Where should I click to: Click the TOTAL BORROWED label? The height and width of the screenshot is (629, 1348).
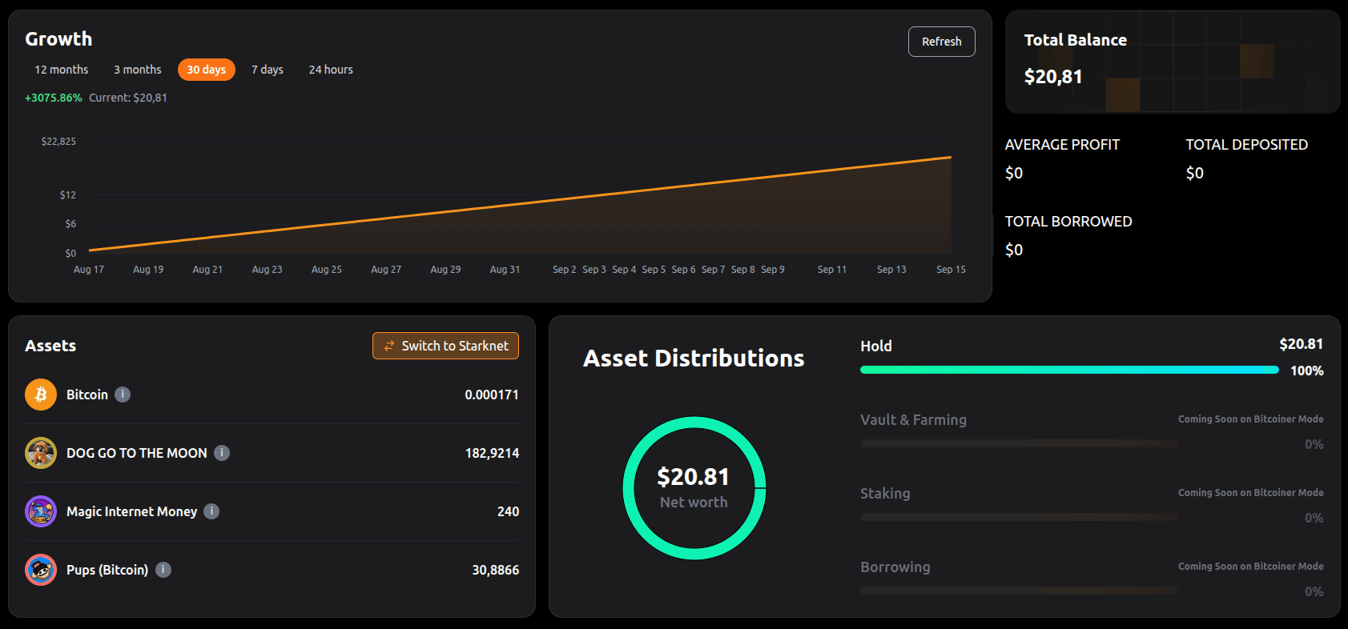click(1068, 222)
